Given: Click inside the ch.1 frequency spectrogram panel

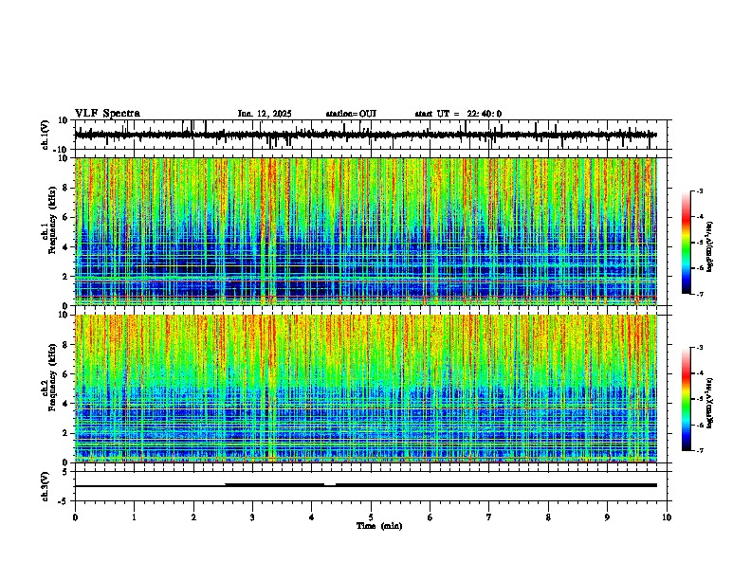Looking at the screenshot, I should pyautogui.click(x=365, y=231).
